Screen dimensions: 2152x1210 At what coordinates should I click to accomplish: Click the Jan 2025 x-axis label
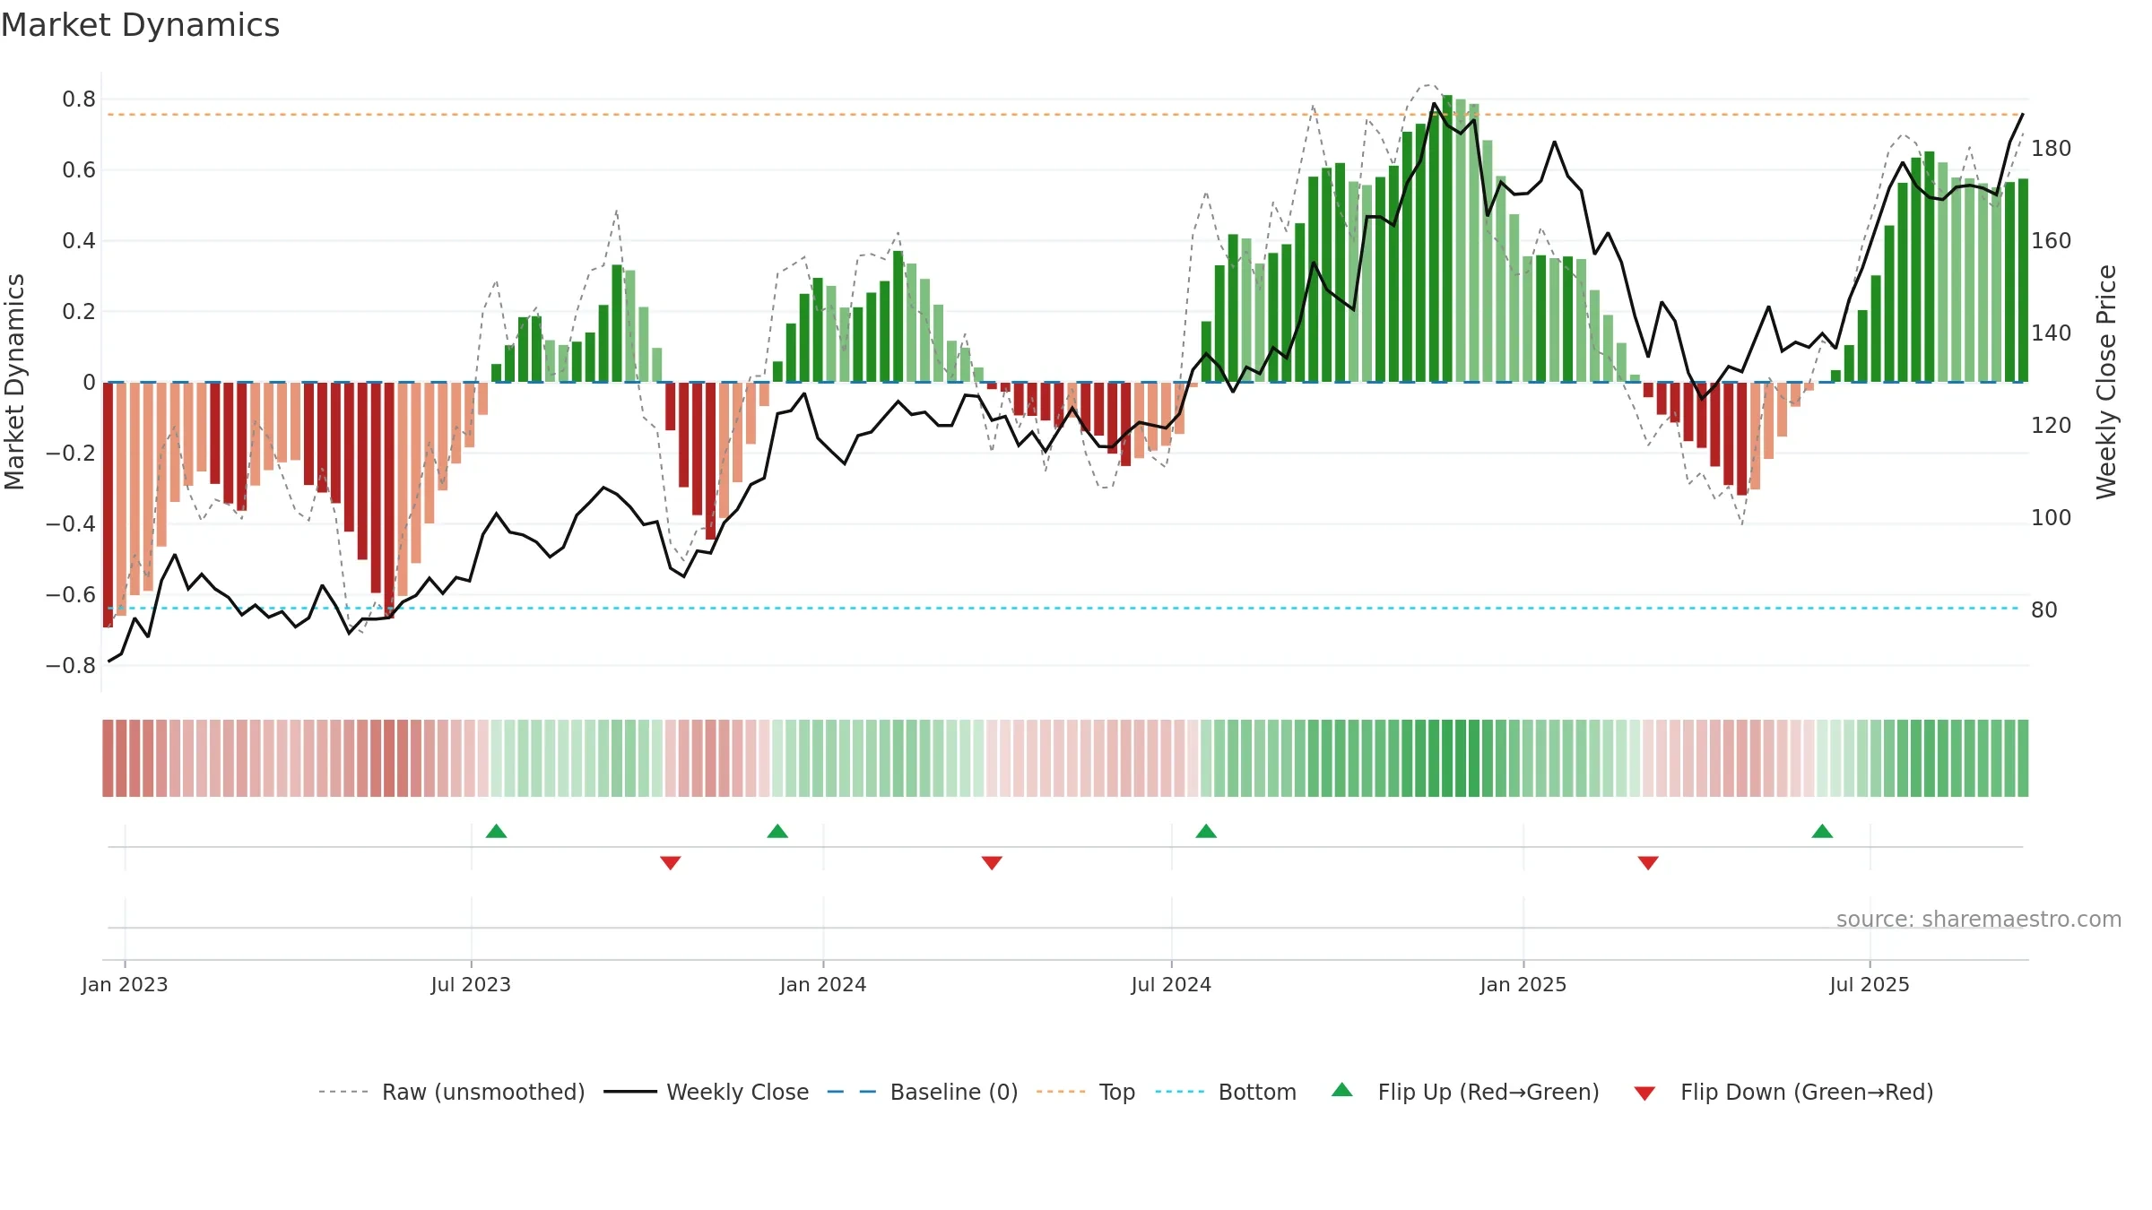[1523, 984]
